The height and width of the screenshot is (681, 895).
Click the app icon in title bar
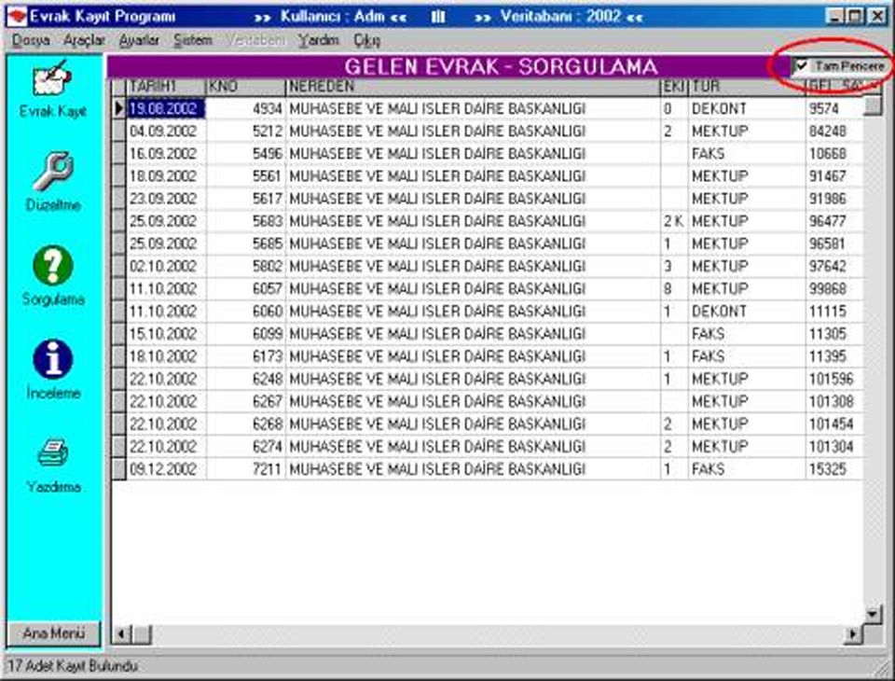17,16
